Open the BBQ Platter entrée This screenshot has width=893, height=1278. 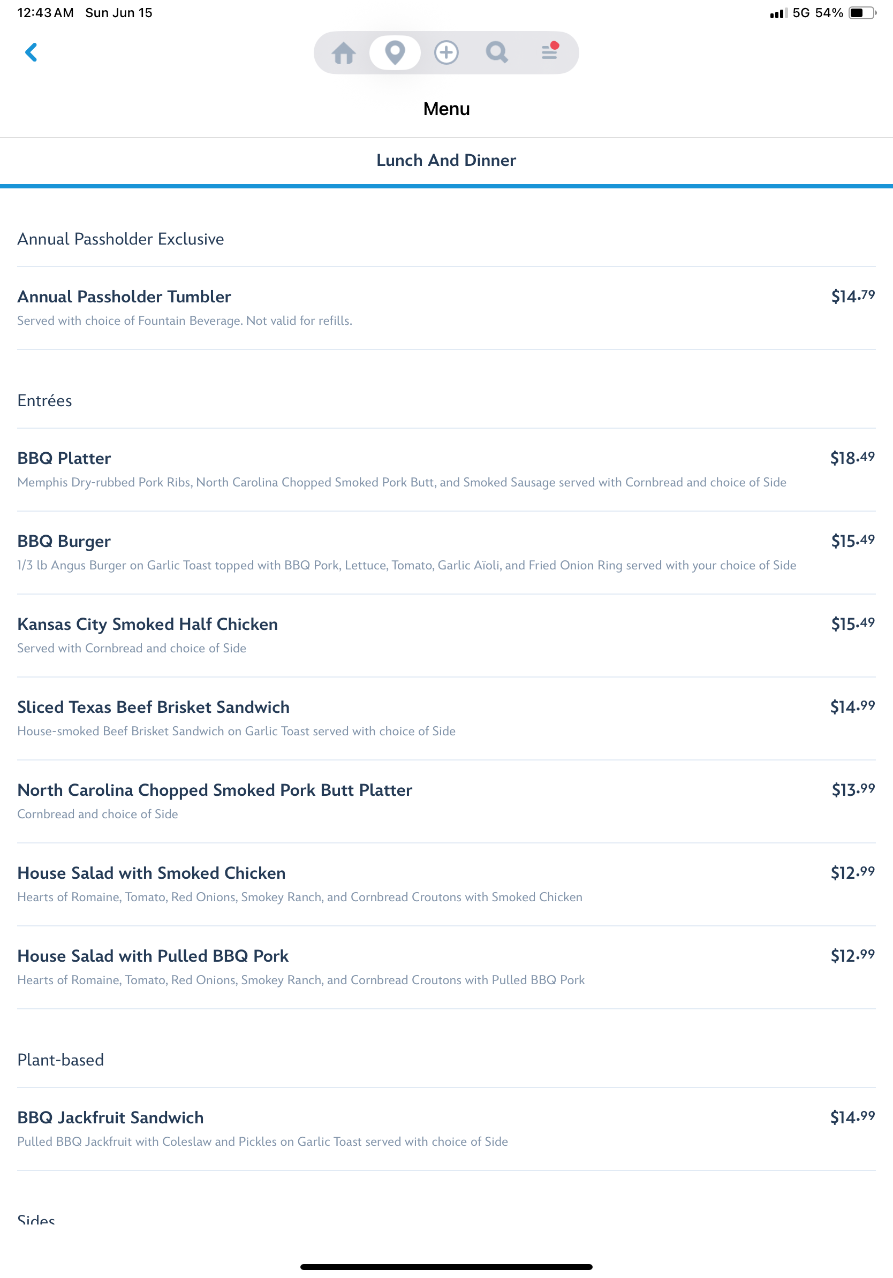coord(64,458)
